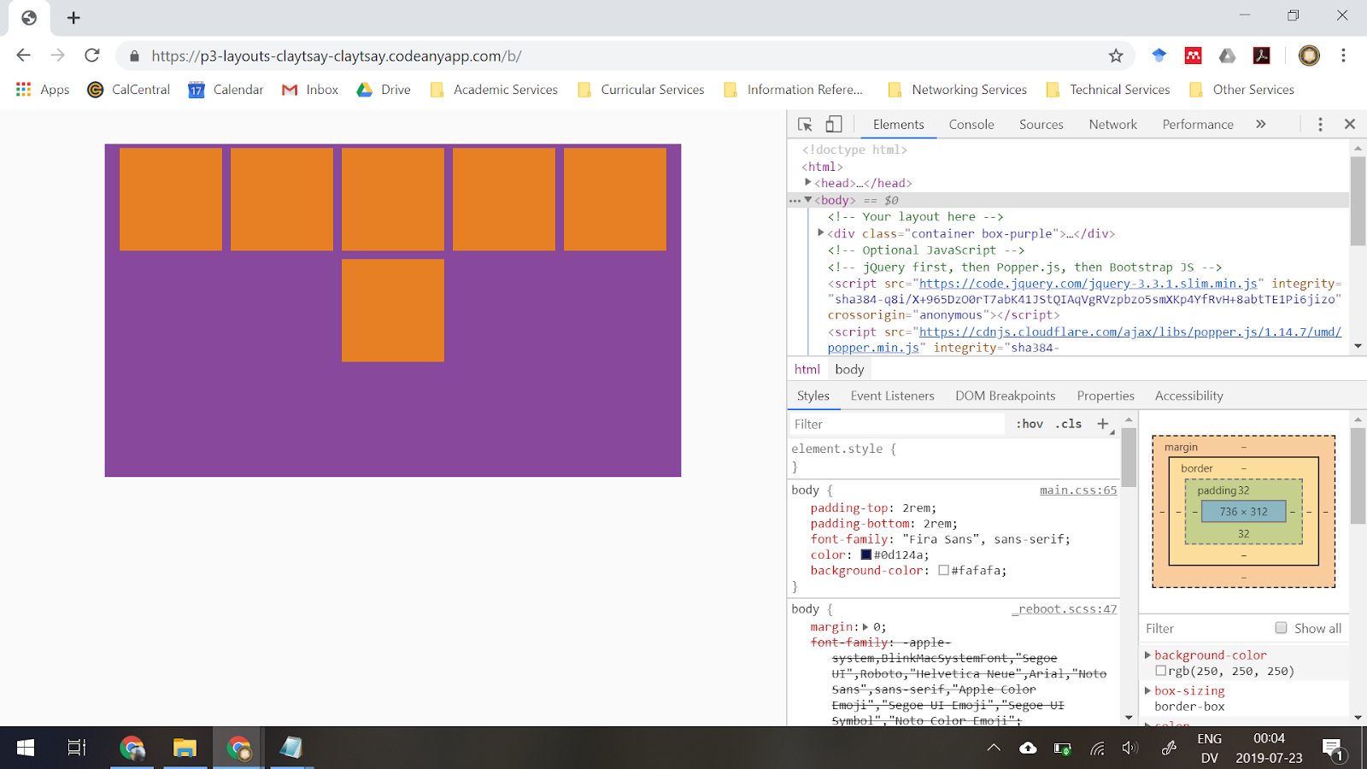
Task: Expand the margin shorthand property
Action: click(x=865, y=627)
